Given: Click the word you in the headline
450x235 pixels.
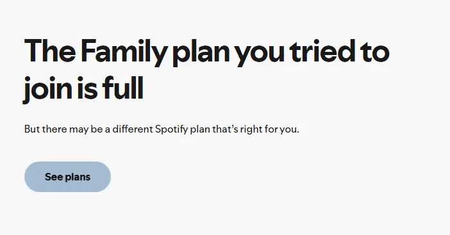Looking at the screenshot, I should pos(260,55).
